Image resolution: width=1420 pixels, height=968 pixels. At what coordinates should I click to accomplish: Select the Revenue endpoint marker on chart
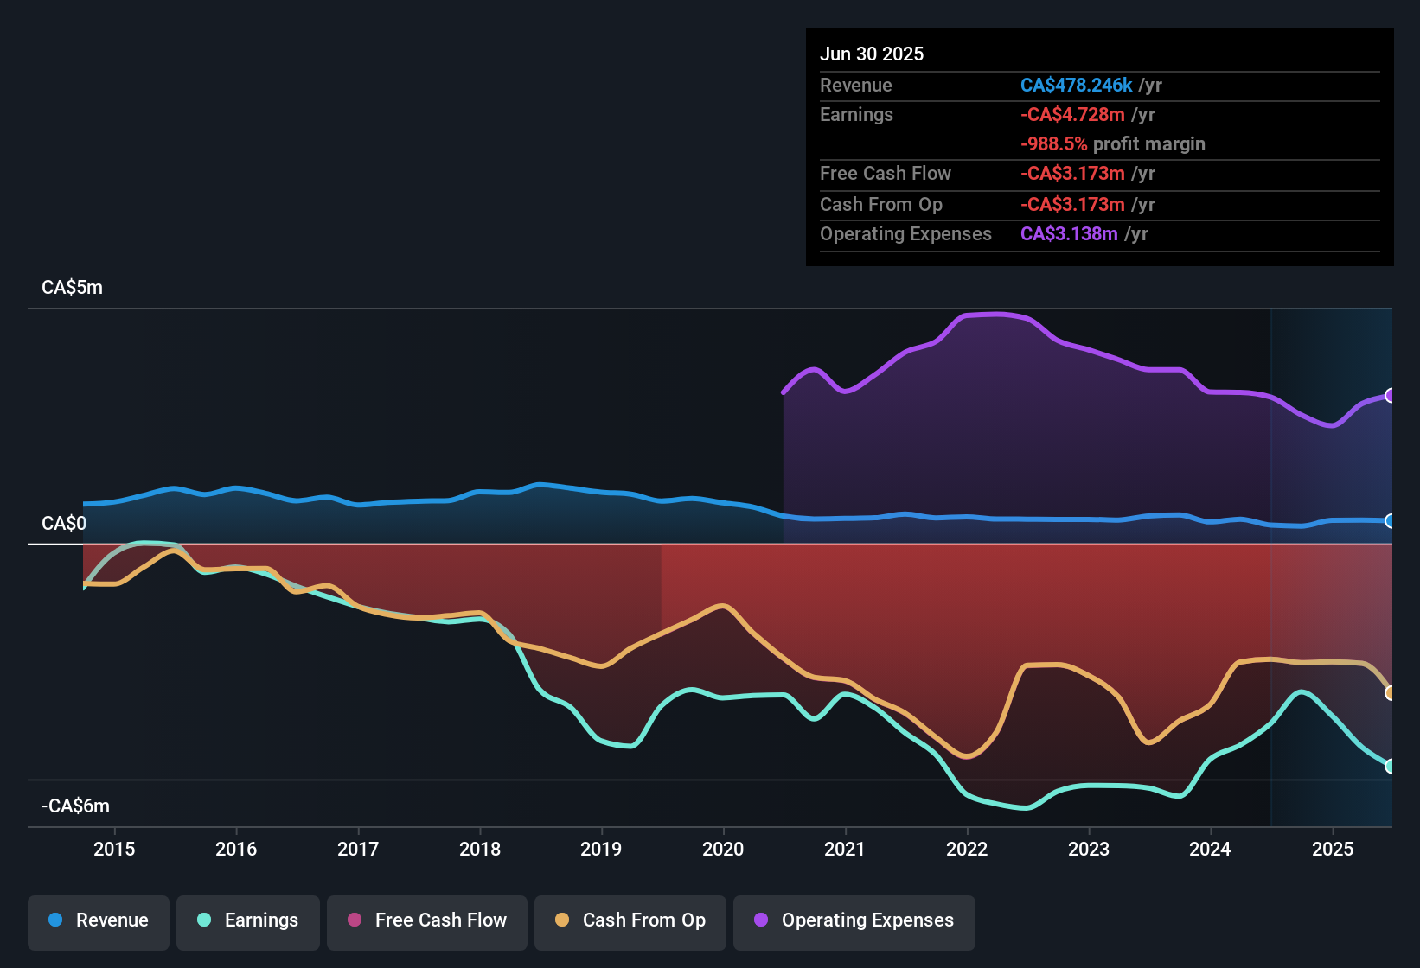tap(1389, 521)
